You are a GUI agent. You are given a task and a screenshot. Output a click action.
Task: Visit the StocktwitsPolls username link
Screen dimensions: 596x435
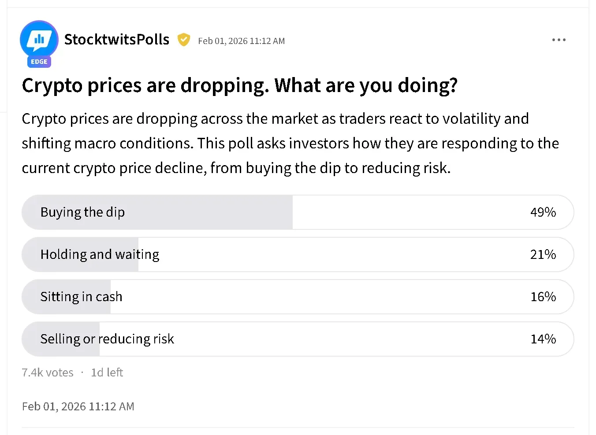tap(117, 40)
